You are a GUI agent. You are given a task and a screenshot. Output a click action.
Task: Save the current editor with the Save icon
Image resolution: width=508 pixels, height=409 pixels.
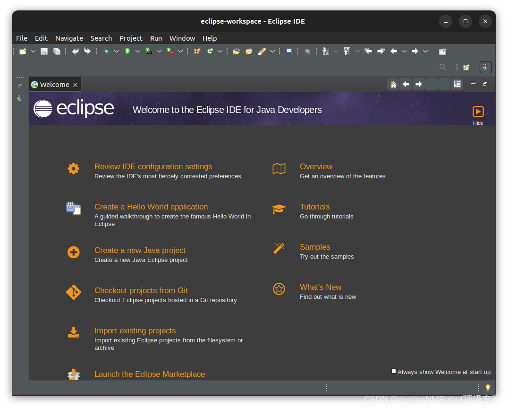tap(44, 51)
